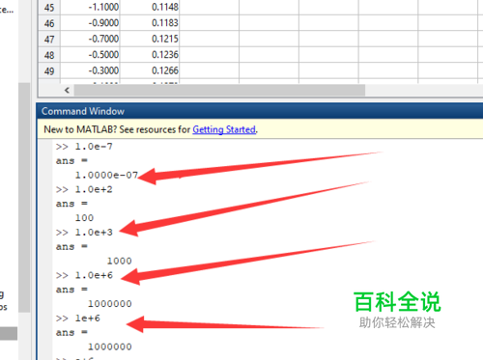Click the output value 1.0000e-07
Viewport: 483px width, 360px height.
click(x=106, y=175)
